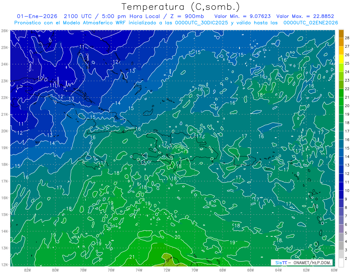This screenshot has height=274, width=355.
Task: Click the 24N latitude axis label
Action: pyautogui.click(x=4, y=64)
